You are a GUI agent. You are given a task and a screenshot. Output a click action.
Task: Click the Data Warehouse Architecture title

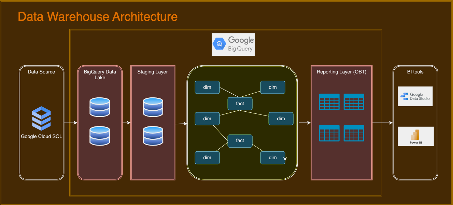click(97, 16)
